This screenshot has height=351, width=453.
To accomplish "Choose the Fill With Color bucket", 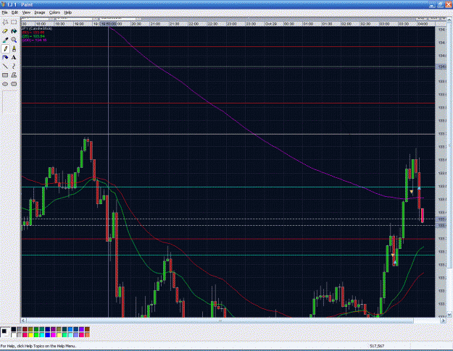I will click(x=14, y=31).
